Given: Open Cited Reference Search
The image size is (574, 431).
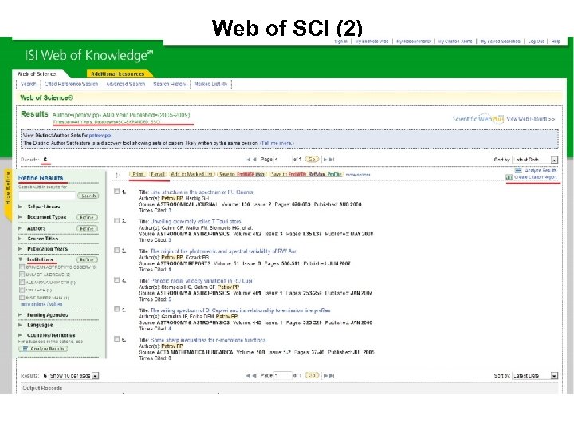Looking at the screenshot, I should 72,85.
